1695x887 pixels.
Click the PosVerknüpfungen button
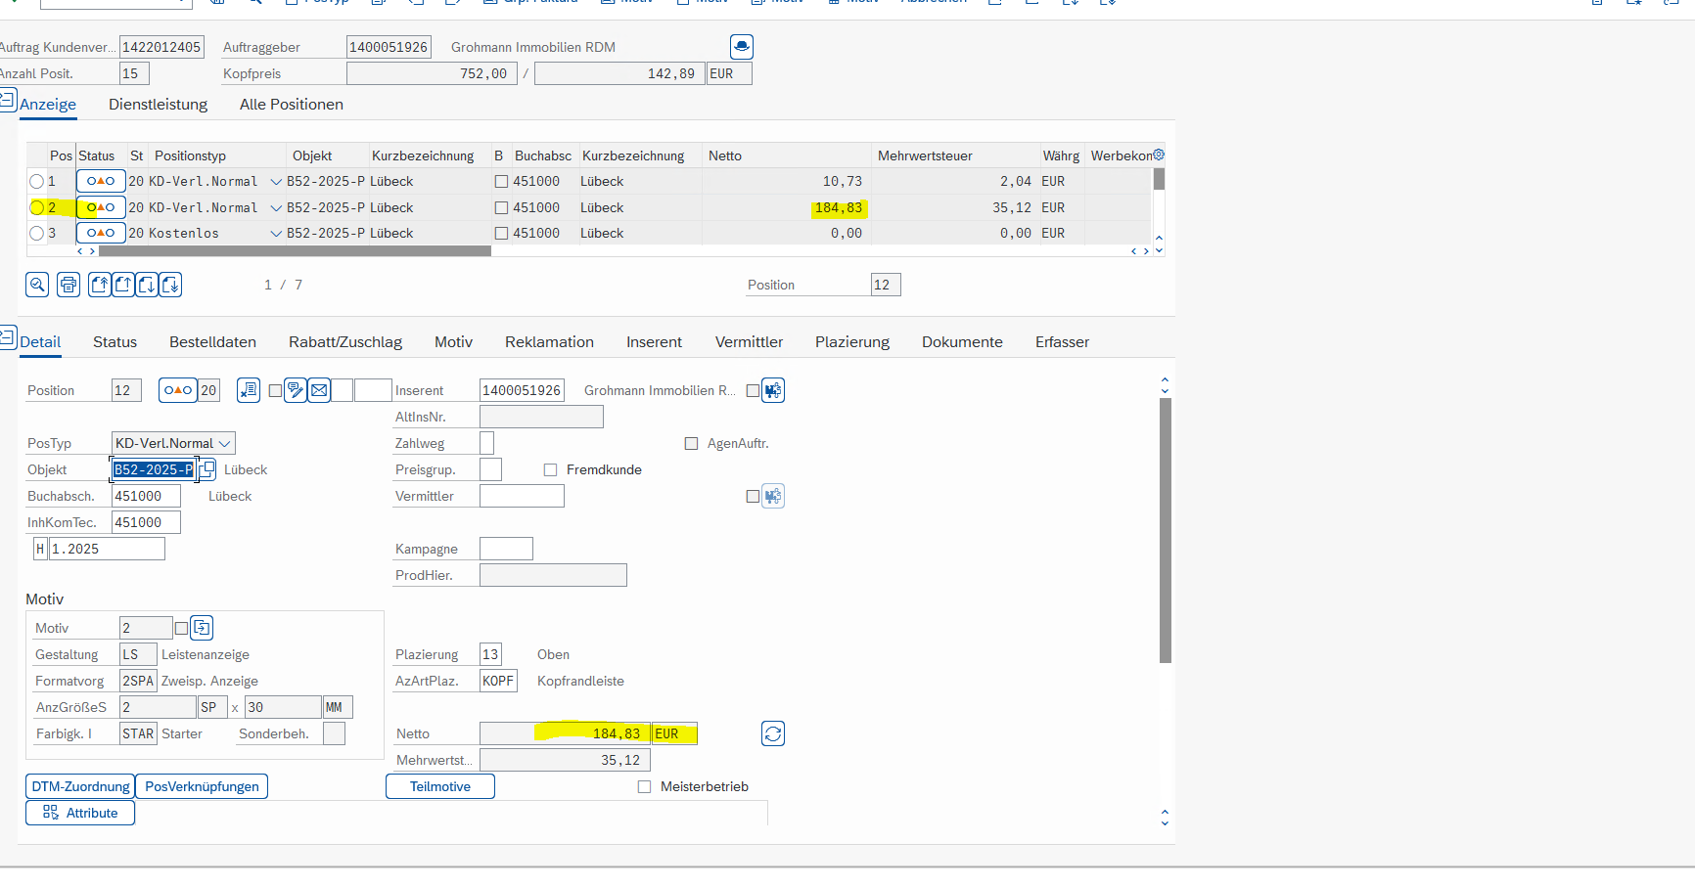(x=202, y=786)
